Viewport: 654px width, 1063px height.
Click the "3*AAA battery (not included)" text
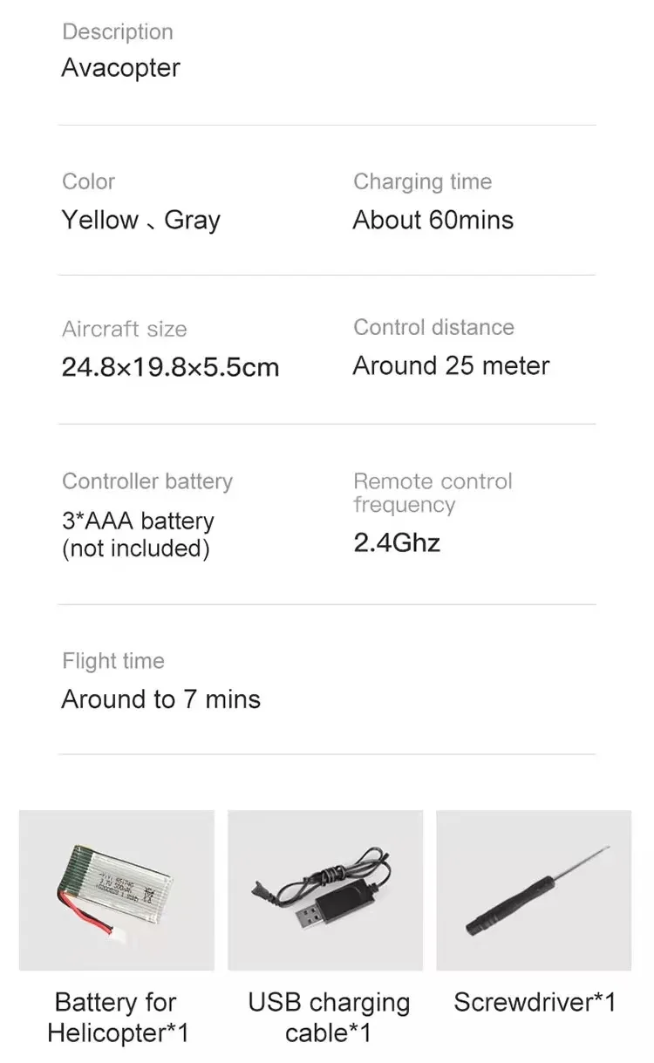coord(138,535)
